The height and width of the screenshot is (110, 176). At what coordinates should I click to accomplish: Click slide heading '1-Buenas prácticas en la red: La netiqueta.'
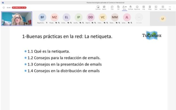click(x=67, y=36)
